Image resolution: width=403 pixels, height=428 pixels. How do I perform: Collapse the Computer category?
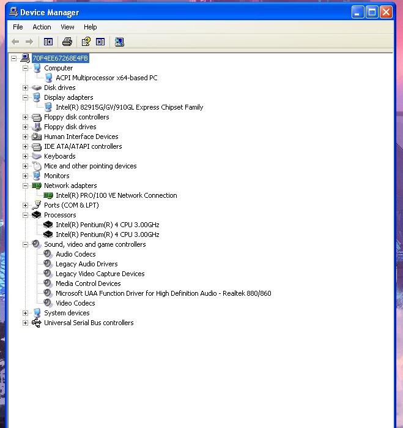click(25, 68)
